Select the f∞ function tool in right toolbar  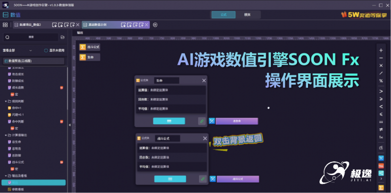(x=381, y=137)
